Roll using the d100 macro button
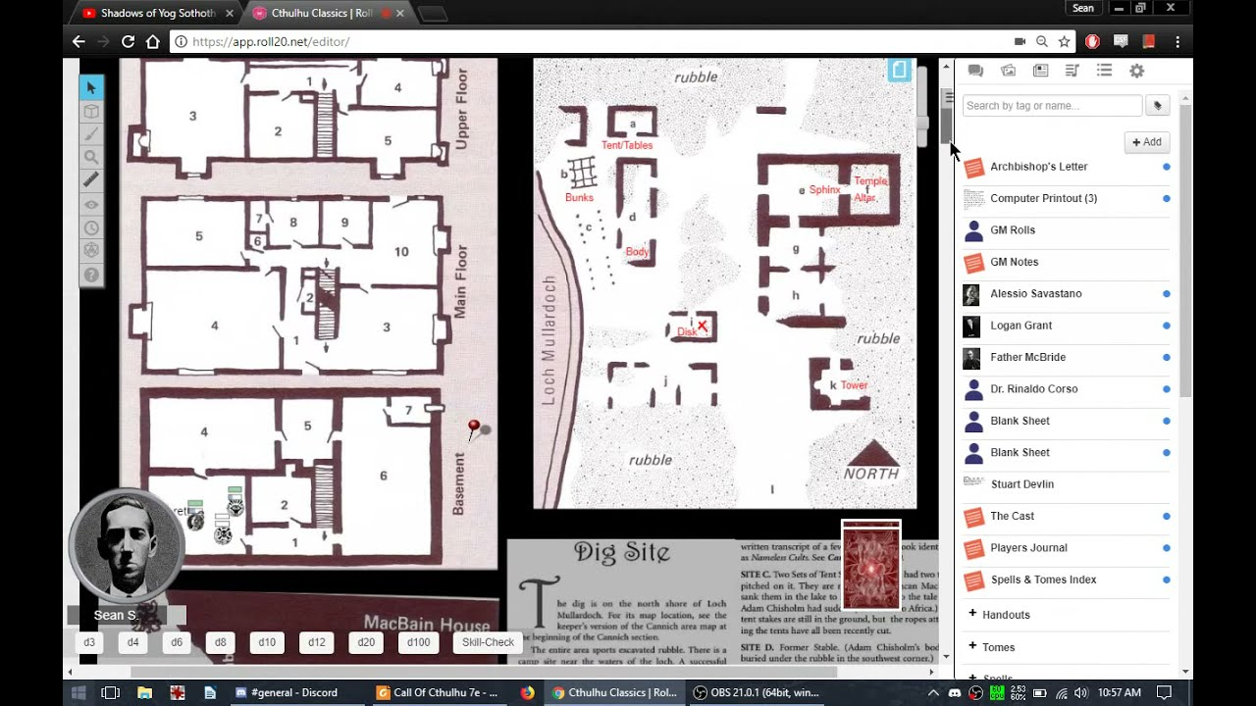1256x706 pixels. tap(418, 642)
